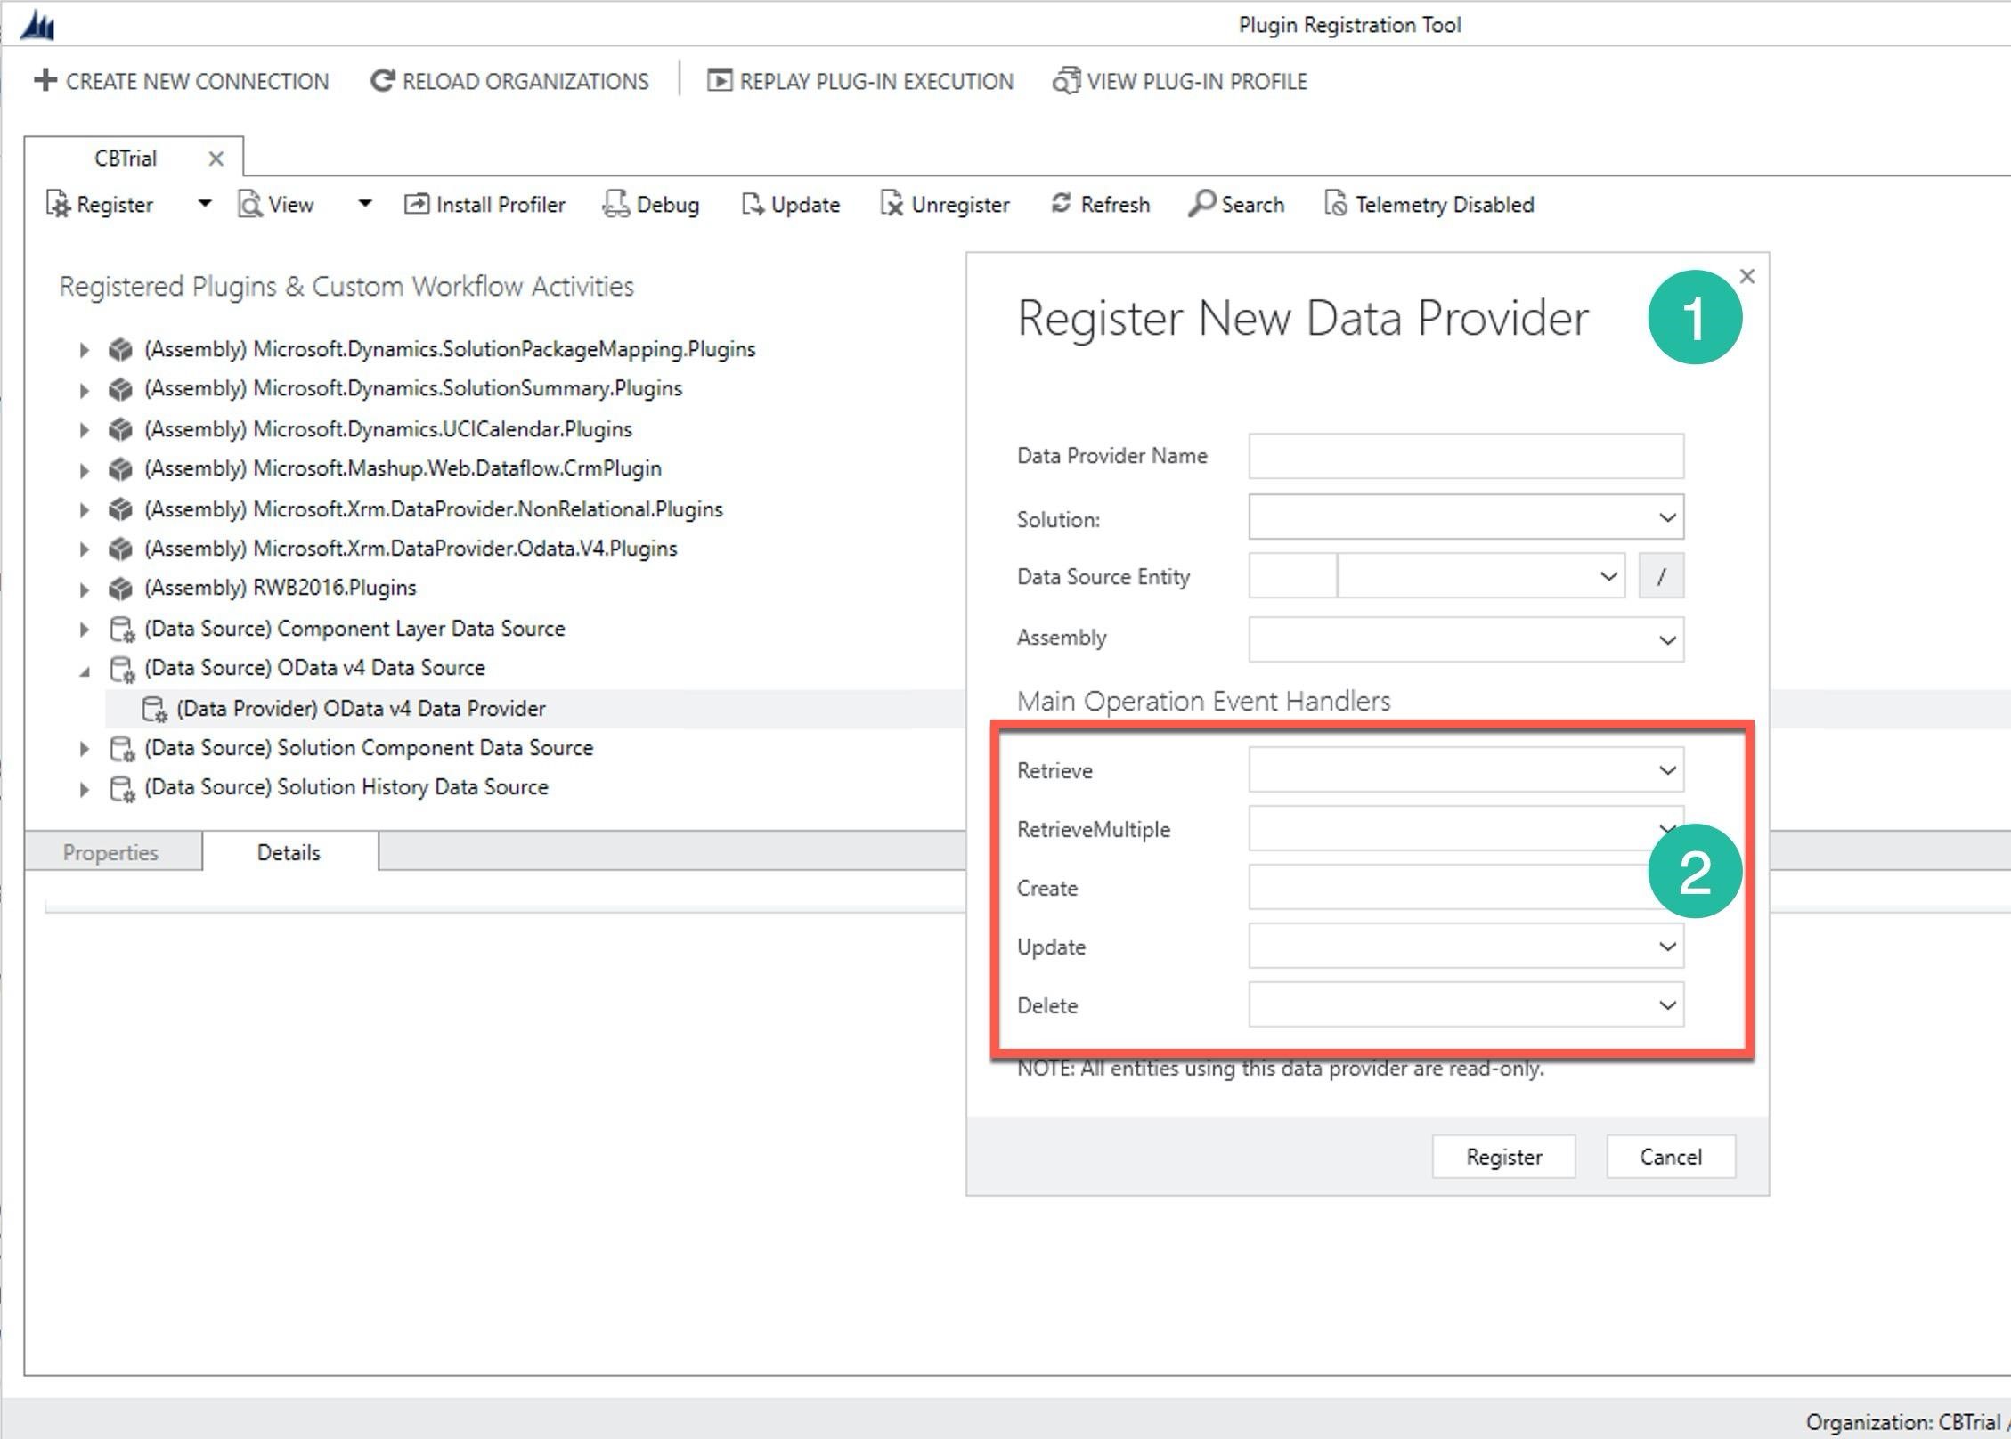Click the OData v4 Data Source database icon
This screenshot has width=2011, height=1439.
point(122,669)
